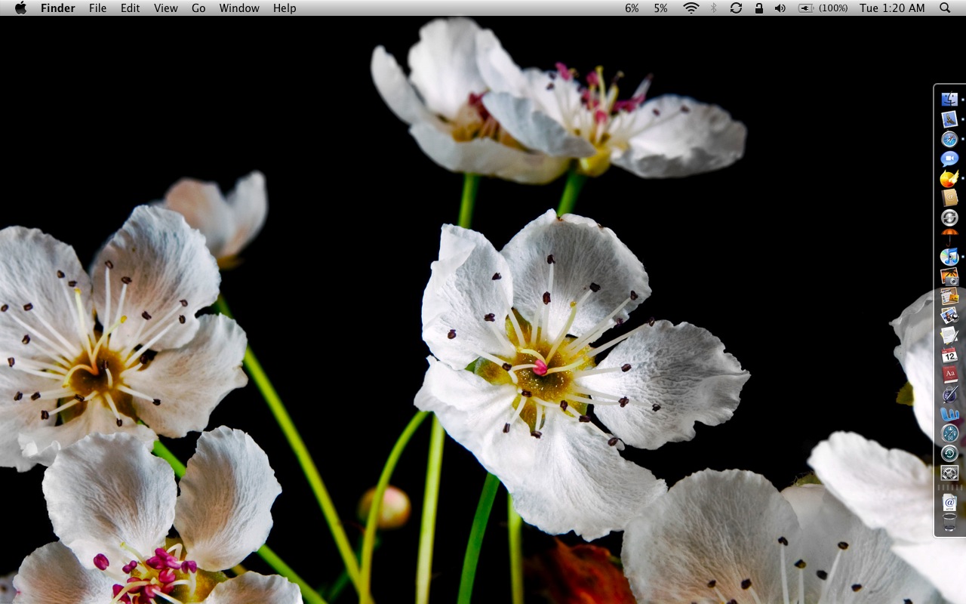Open the purple pen-and-swirl app icon
966x604 pixels.
point(949,394)
